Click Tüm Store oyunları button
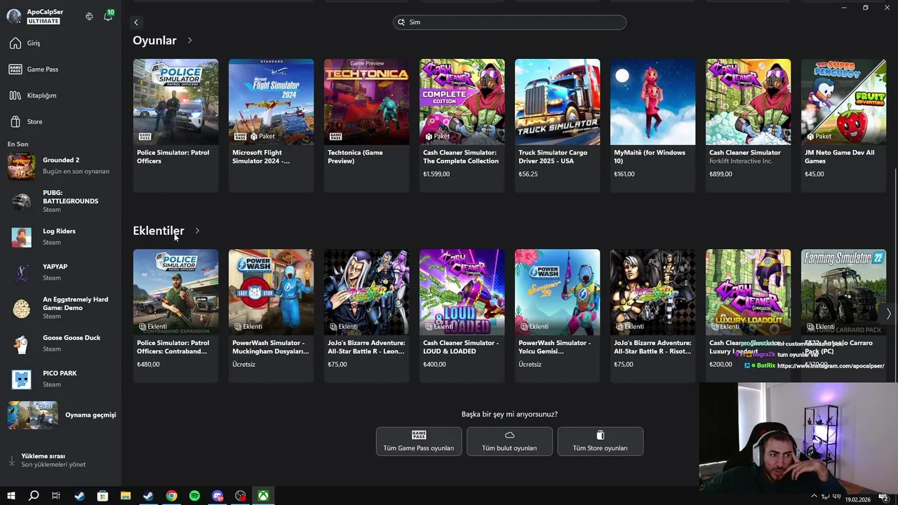The height and width of the screenshot is (505, 898). pos(600,441)
